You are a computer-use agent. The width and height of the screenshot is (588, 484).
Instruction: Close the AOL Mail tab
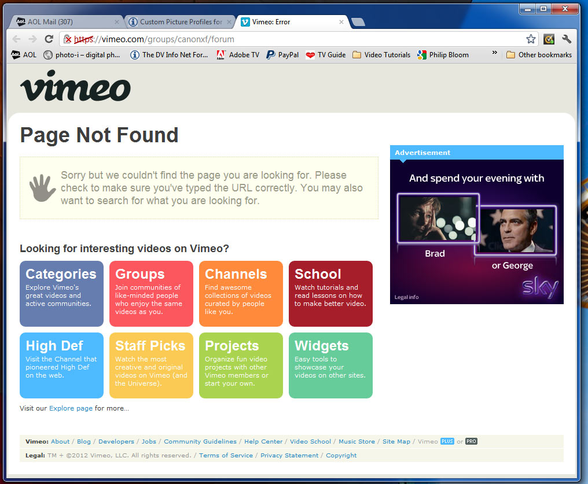click(x=117, y=22)
